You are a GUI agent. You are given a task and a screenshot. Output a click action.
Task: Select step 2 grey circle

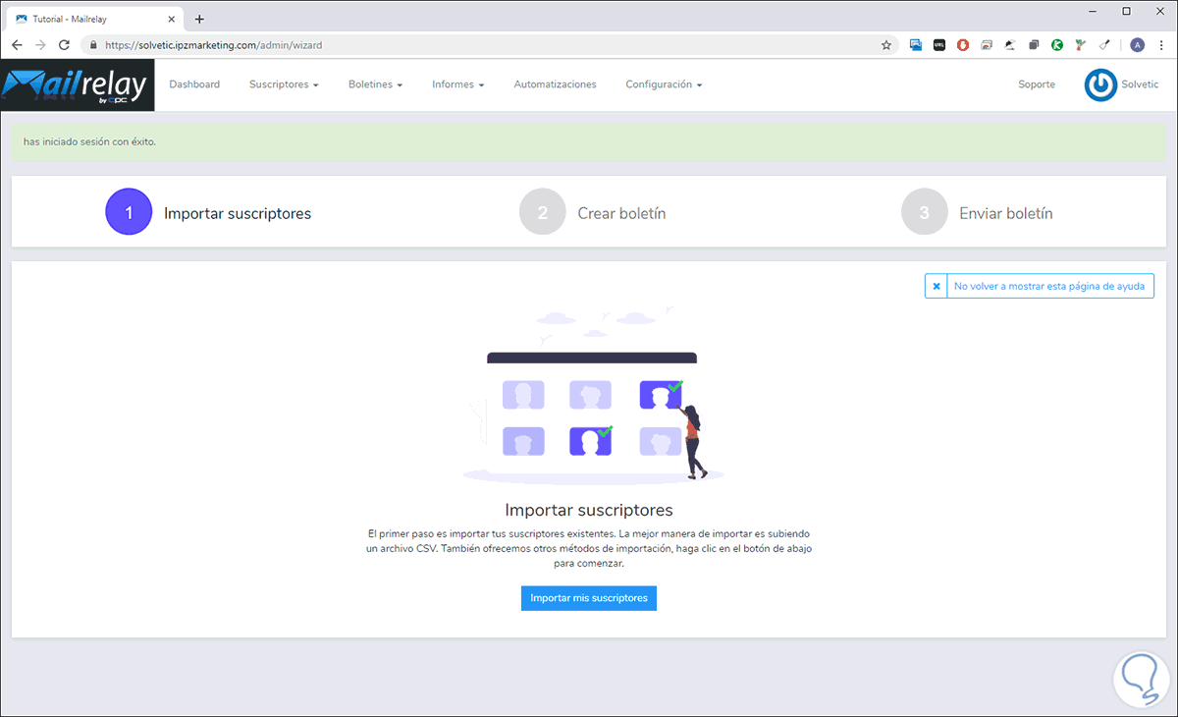click(x=543, y=212)
